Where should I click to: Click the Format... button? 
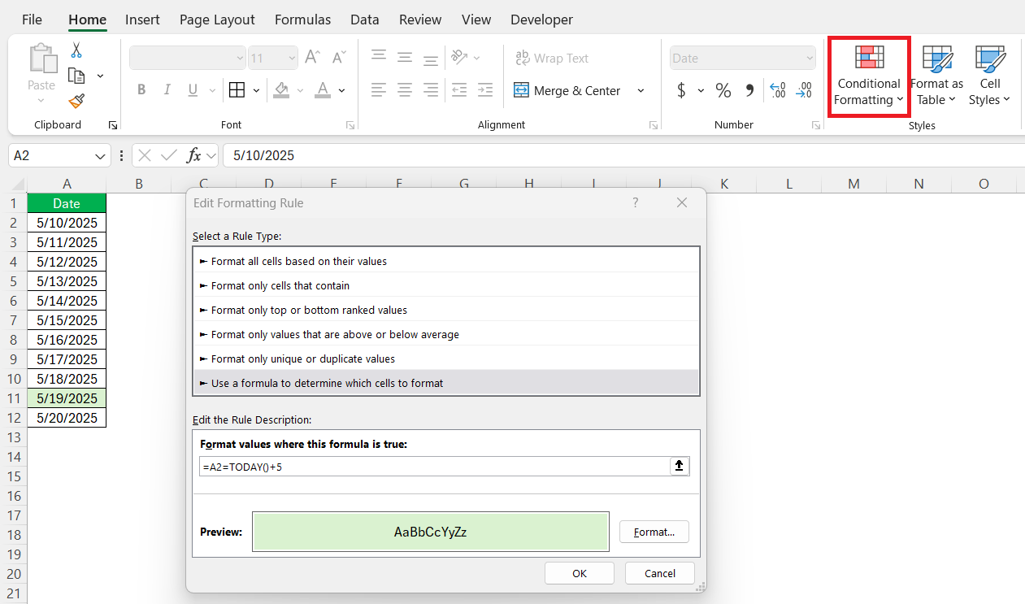coord(654,532)
